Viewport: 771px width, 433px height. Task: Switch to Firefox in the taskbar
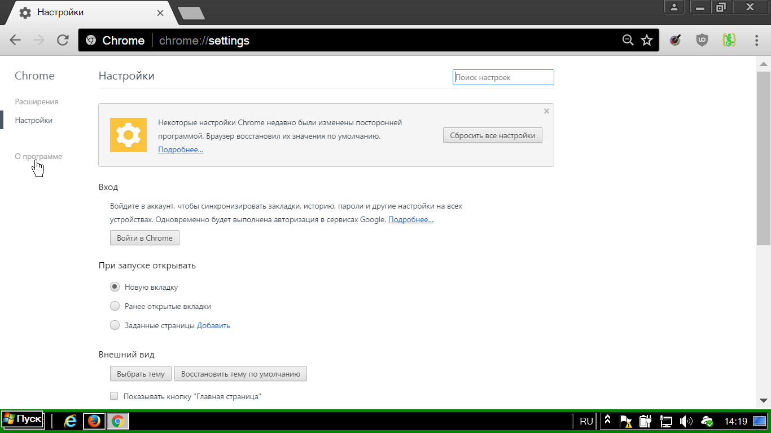tap(94, 421)
